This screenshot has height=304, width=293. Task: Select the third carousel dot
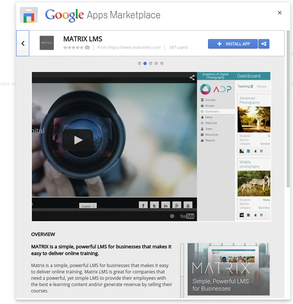[x=151, y=64]
